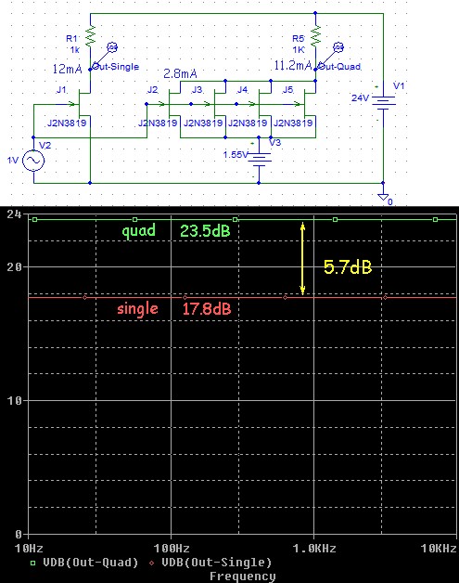
Task: Click the red diamond VDB(Out-Single) legend marker
Action: [151, 563]
